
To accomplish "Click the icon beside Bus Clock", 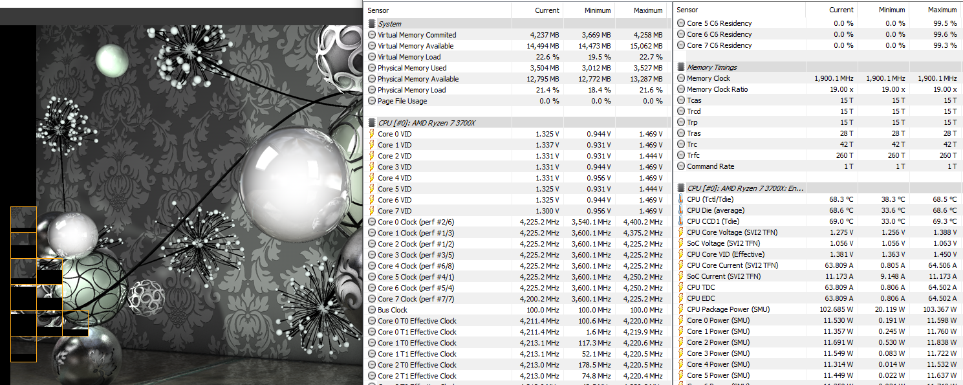I will (371, 310).
